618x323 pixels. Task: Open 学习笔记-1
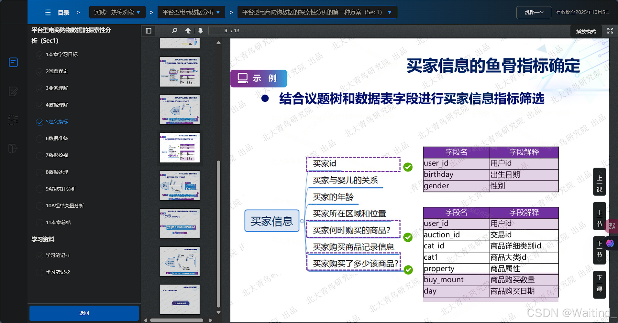[58, 255]
